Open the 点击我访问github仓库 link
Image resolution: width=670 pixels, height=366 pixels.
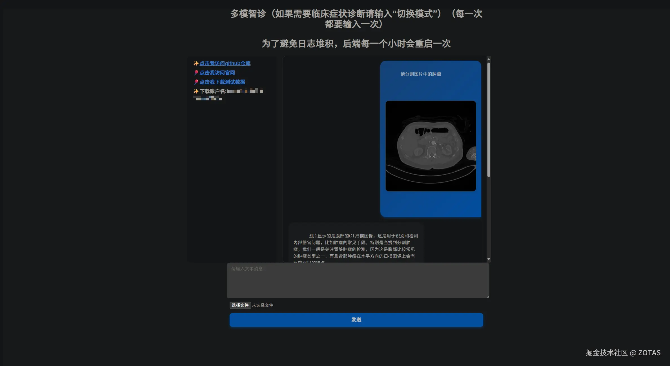coord(225,63)
